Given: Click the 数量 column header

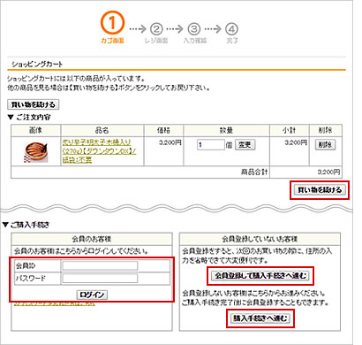Looking at the screenshot, I should pos(226,130).
